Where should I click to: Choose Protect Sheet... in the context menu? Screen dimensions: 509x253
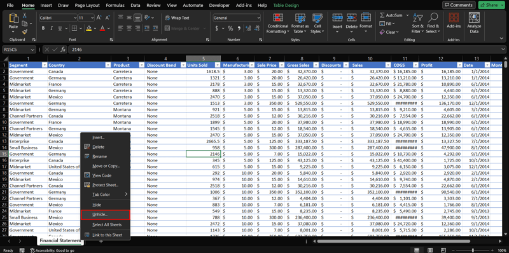pos(106,185)
